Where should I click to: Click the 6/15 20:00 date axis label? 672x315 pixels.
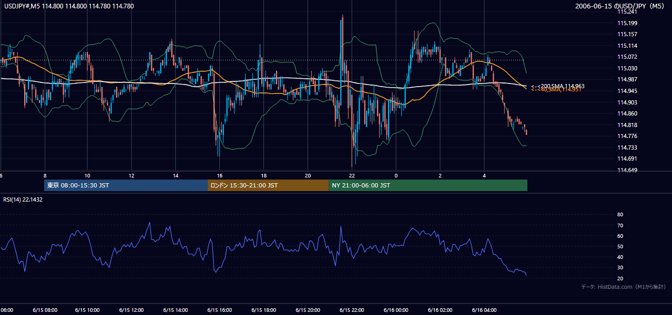click(x=308, y=310)
